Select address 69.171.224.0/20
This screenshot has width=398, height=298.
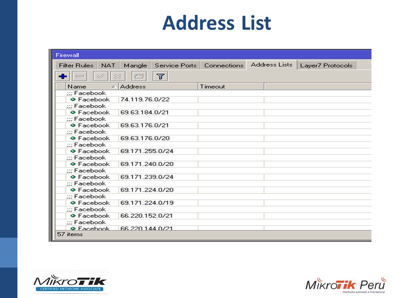[147, 190]
